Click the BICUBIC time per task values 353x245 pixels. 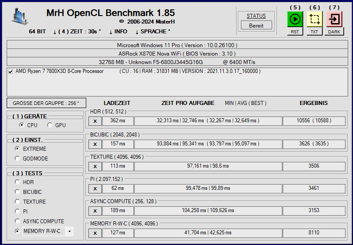(208, 144)
